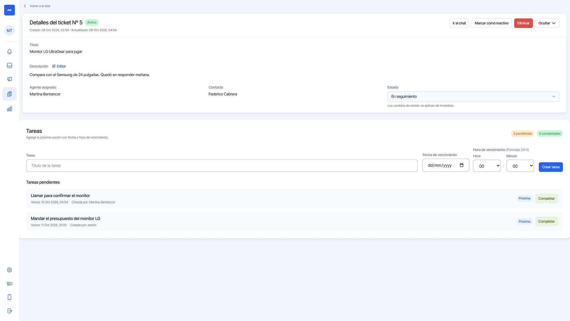Open the mobile phone icon

9,297
